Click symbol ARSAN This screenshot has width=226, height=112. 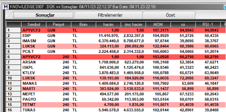click(x=29, y=62)
